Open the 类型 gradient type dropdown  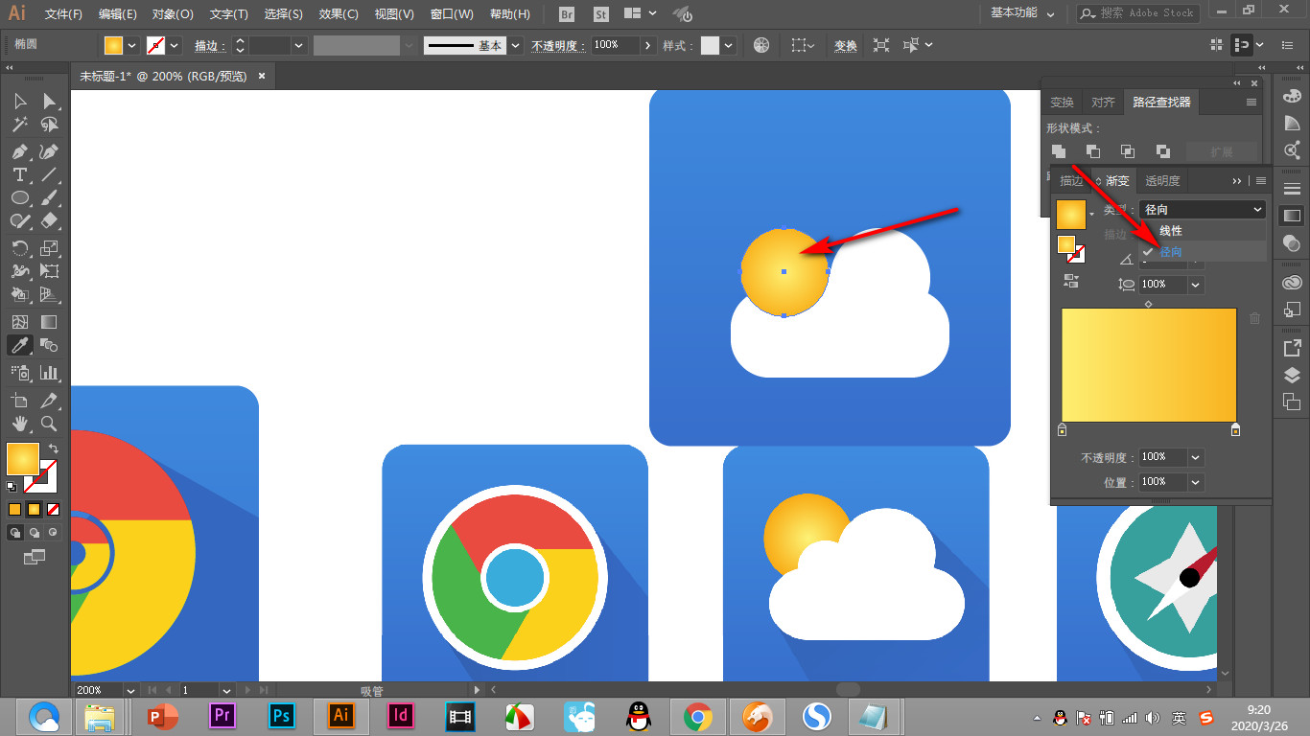[x=1203, y=209]
